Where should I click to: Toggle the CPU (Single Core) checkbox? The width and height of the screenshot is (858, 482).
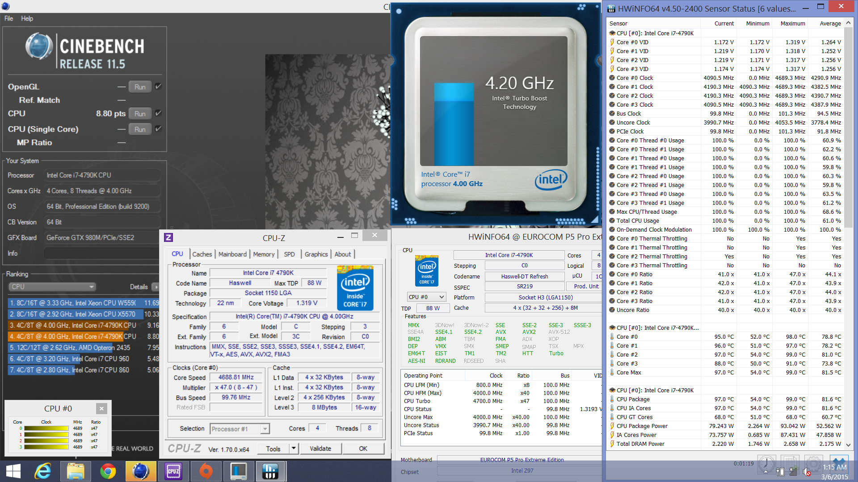(158, 129)
